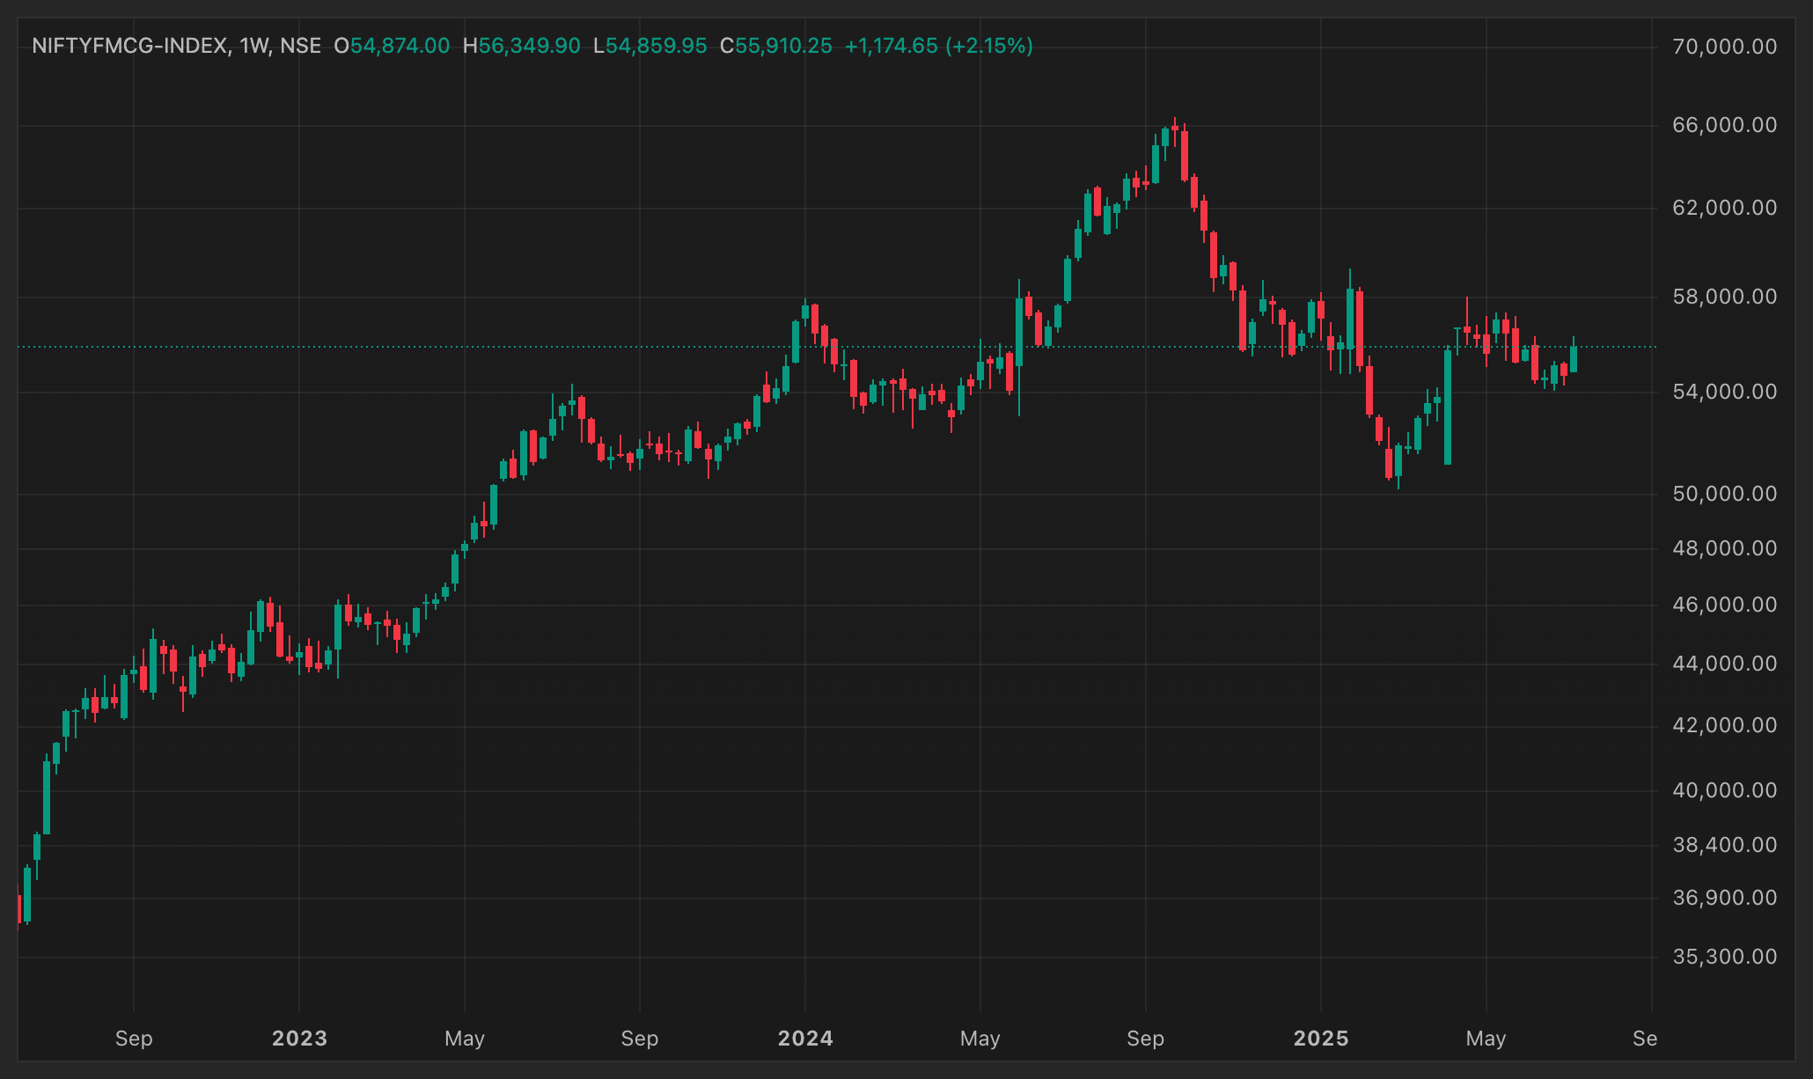The image size is (1813, 1079).
Task: Click the Sep label before 2023
Action: pos(134,1039)
